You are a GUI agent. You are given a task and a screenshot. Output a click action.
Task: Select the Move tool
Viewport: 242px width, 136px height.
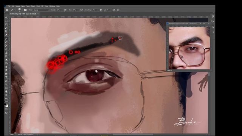click(6, 17)
